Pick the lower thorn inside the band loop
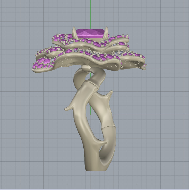The width and height of the screenshot is (189, 190). point(103,143)
